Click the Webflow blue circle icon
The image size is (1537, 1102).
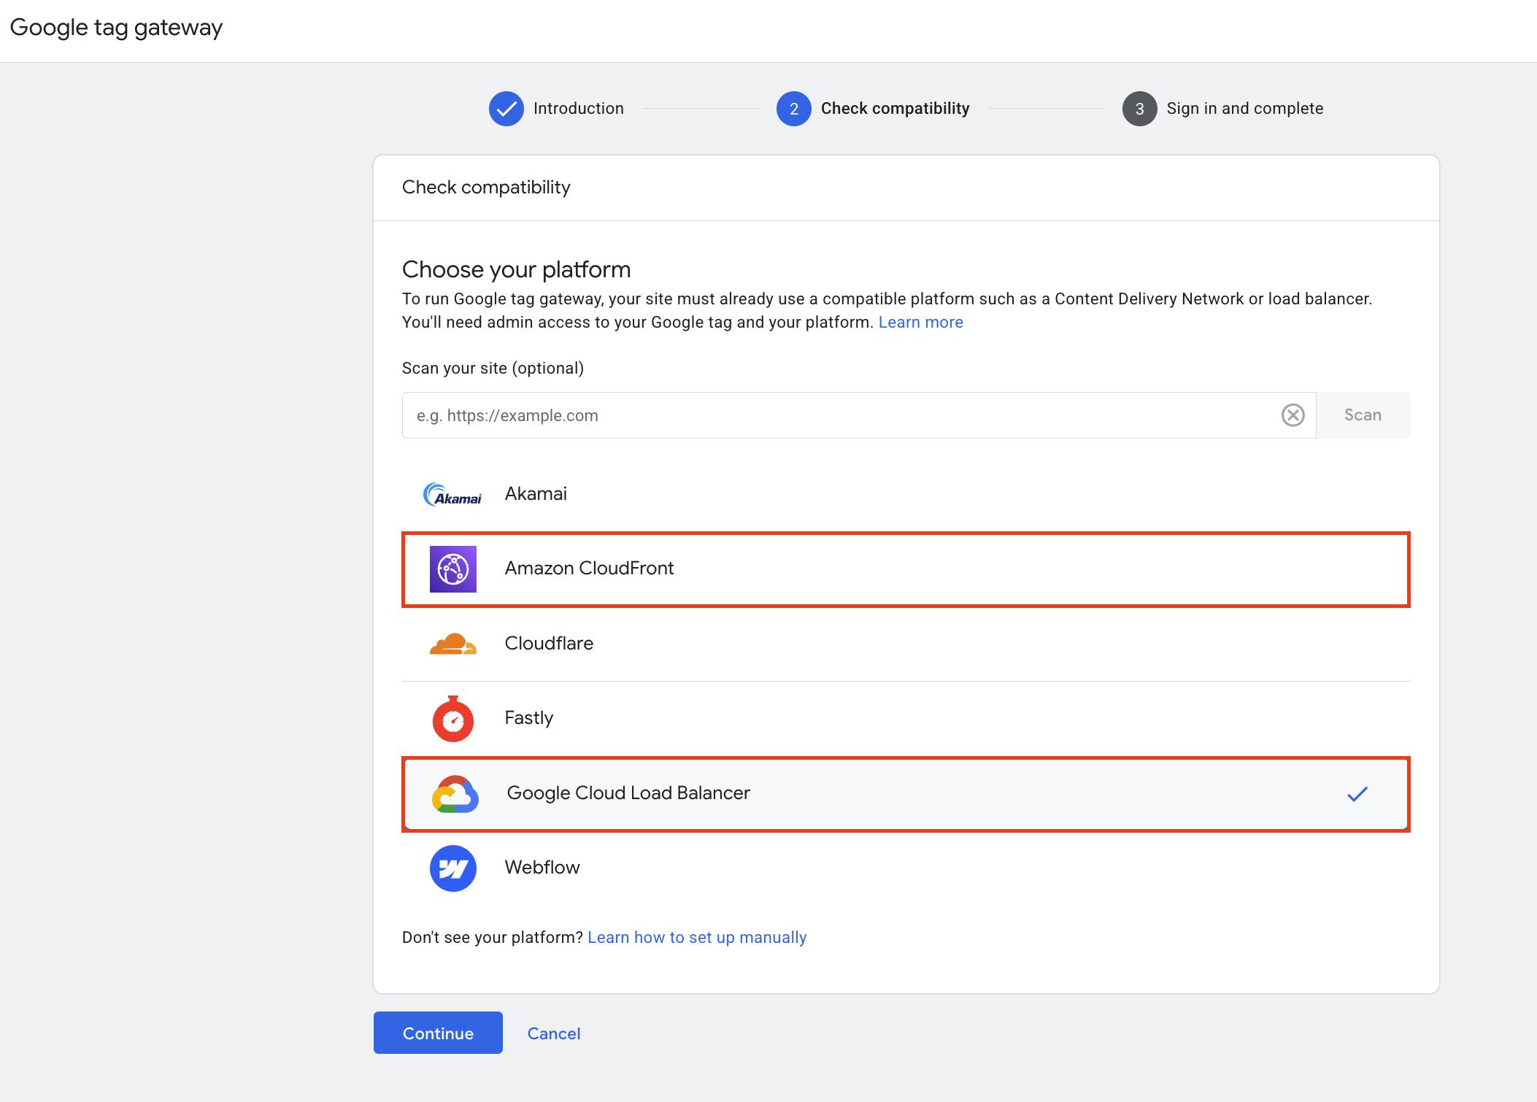(x=453, y=868)
